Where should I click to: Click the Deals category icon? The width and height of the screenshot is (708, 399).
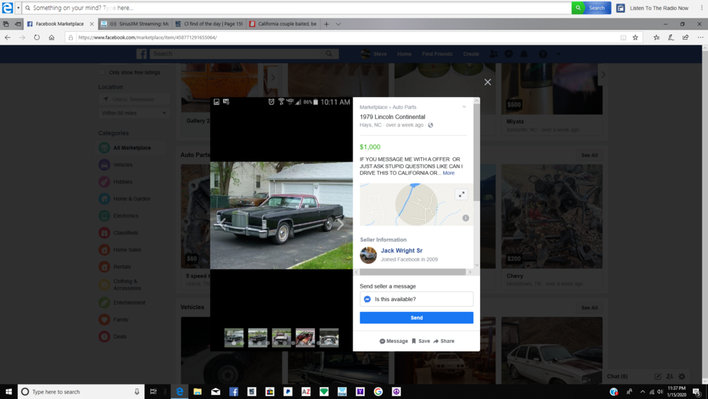tap(104, 337)
